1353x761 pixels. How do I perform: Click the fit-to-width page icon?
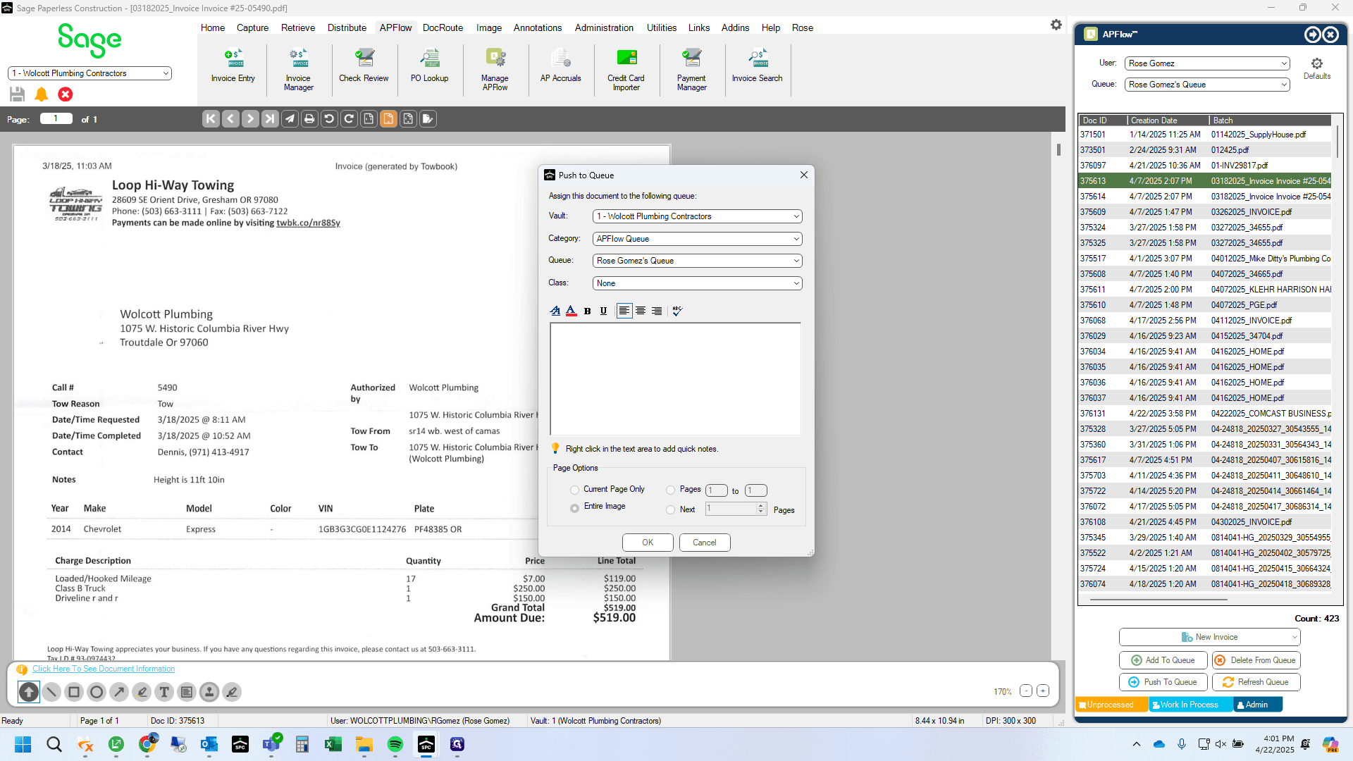[x=369, y=119]
